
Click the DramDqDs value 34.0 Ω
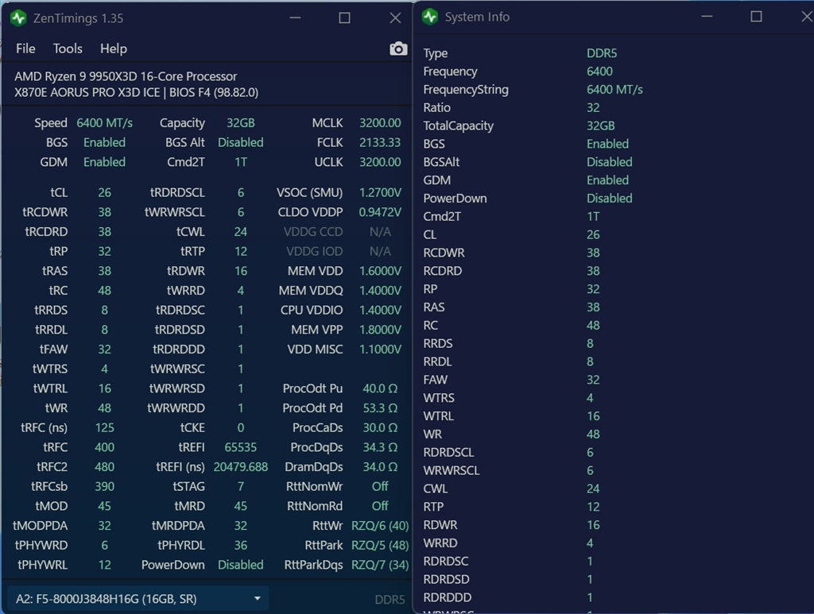click(380, 467)
